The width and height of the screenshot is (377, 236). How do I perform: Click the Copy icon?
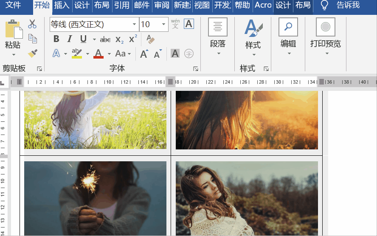point(32,39)
